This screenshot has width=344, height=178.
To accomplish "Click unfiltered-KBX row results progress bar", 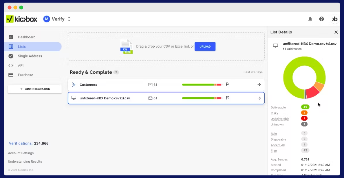I will (202, 98).
